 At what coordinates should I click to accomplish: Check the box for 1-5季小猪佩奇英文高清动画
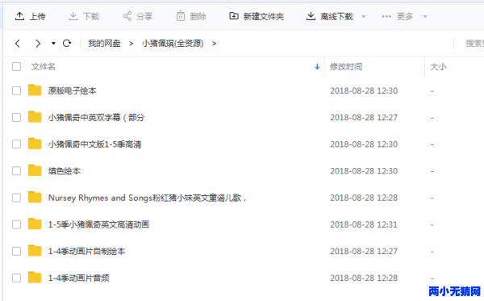pos(16,224)
